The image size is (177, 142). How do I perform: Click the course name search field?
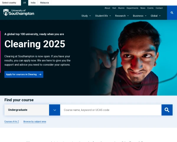click(x=111, y=110)
